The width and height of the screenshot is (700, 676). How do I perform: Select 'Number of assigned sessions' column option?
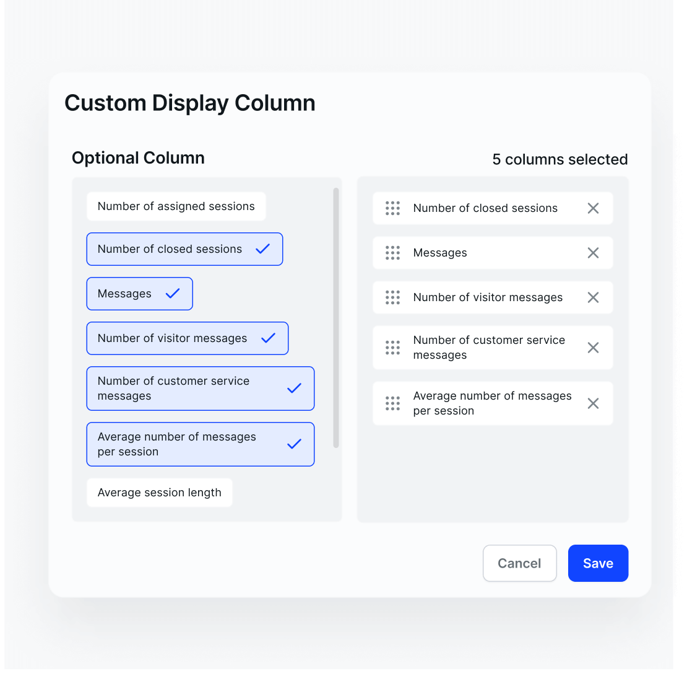pos(176,206)
